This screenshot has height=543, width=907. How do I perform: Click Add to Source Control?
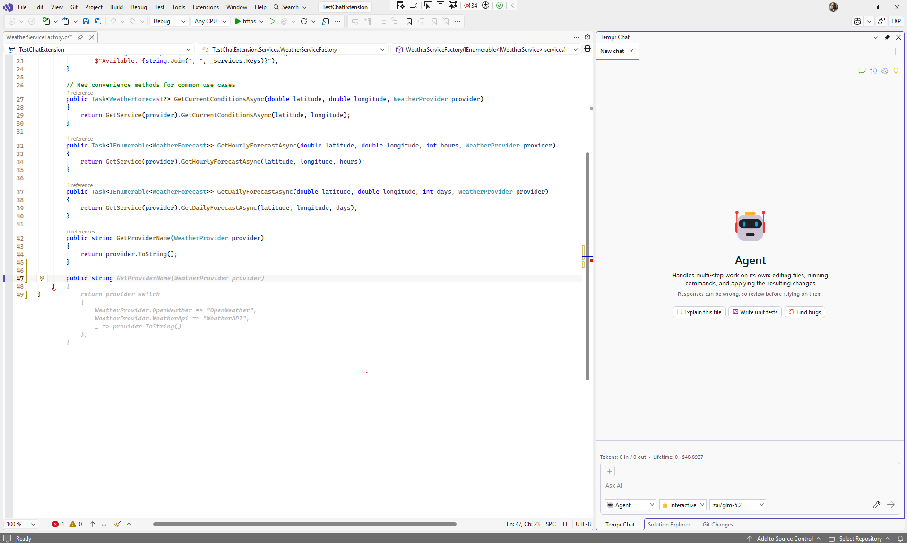pyautogui.click(x=785, y=539)
